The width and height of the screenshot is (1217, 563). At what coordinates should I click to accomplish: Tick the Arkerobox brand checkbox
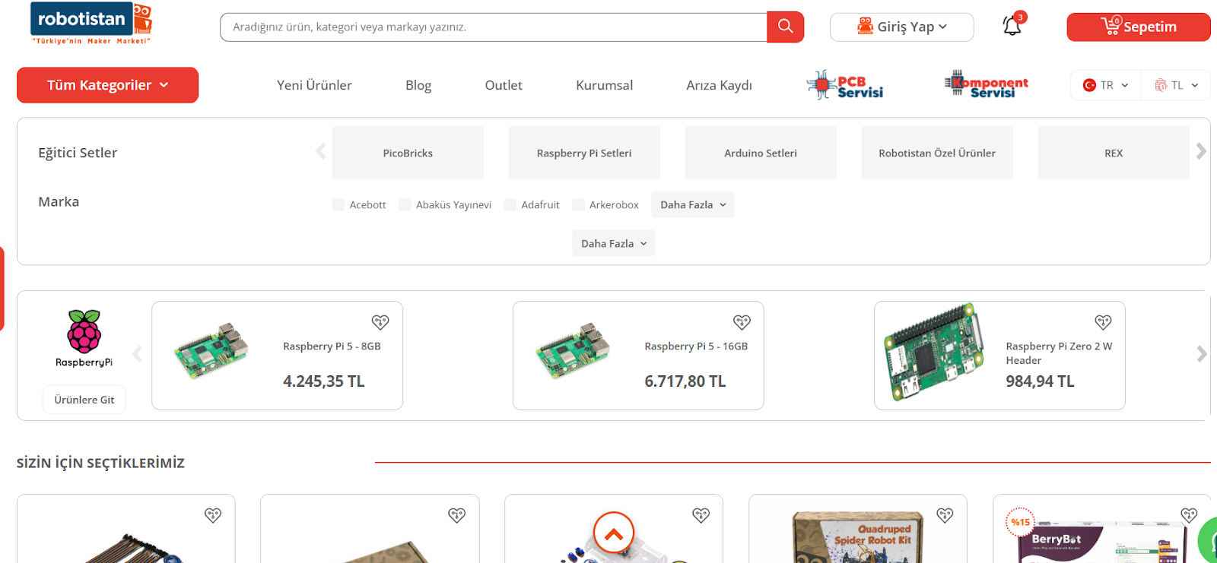[x=579, y=204]
